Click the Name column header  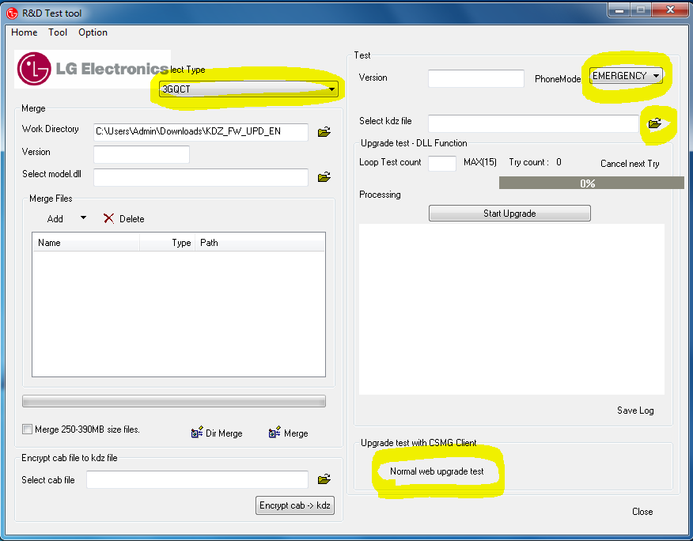click(x=86, y=243)
